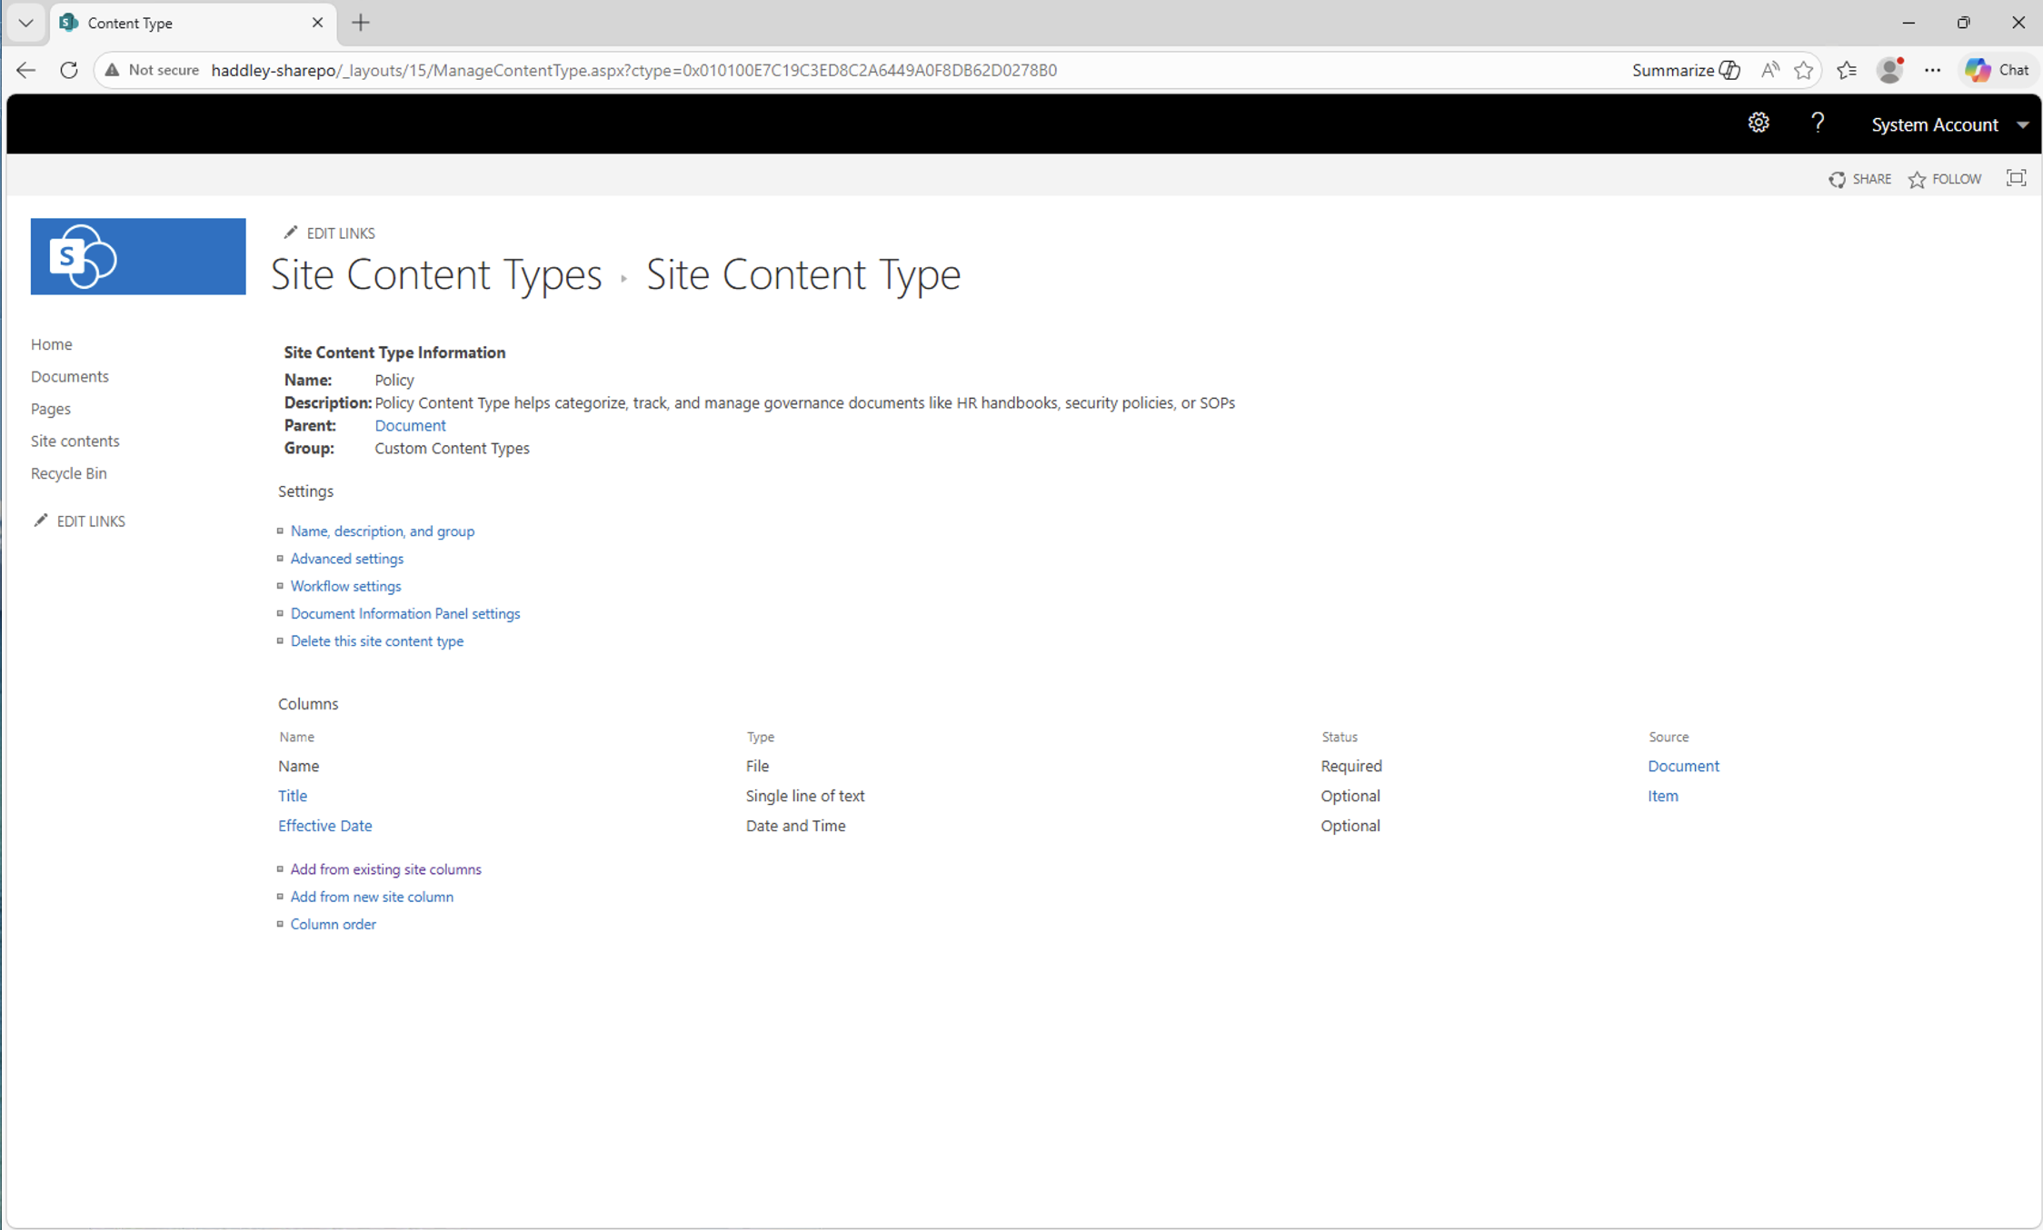Open Item source link in Title row
The image size is (2043, 1230).
click(1663, 796)
